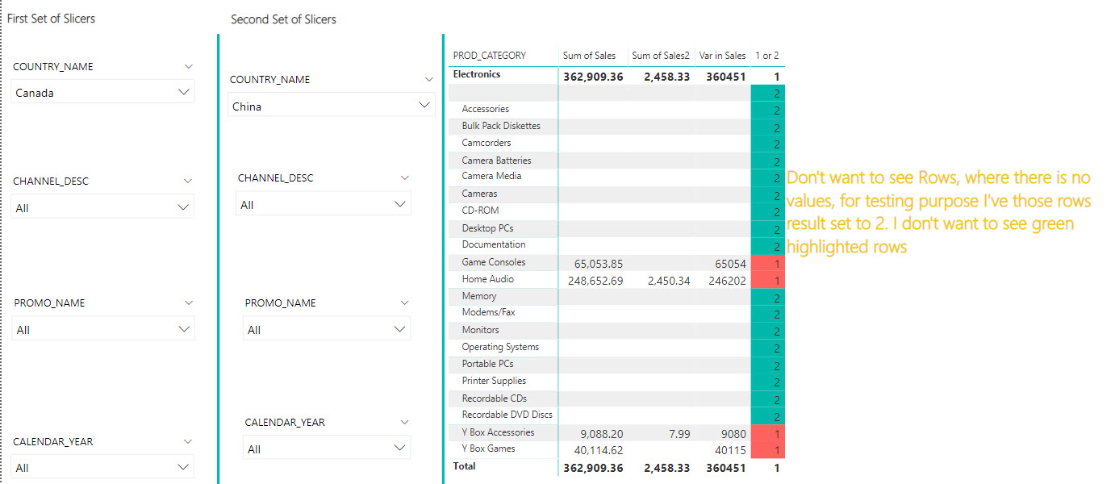This screenshot has height=484, width=1115.
Task: Sort by the PROD_CATEGORY column header
Action: (490, 56)
